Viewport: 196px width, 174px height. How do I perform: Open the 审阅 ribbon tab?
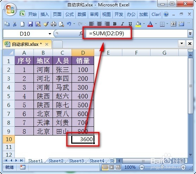94,14
